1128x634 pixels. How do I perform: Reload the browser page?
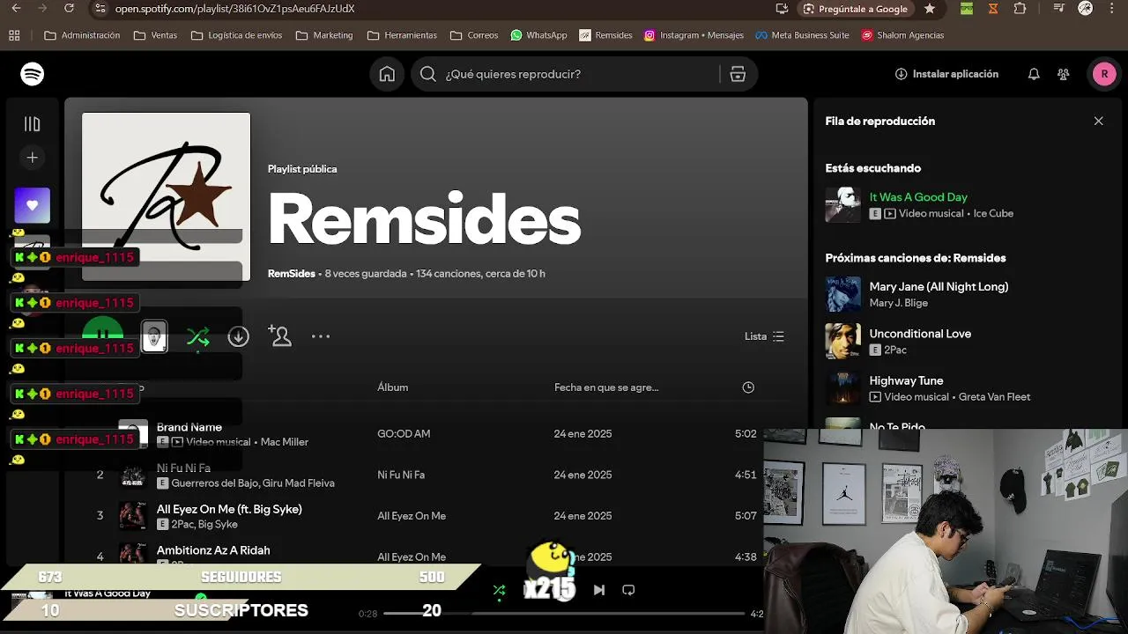click(70, 9)
